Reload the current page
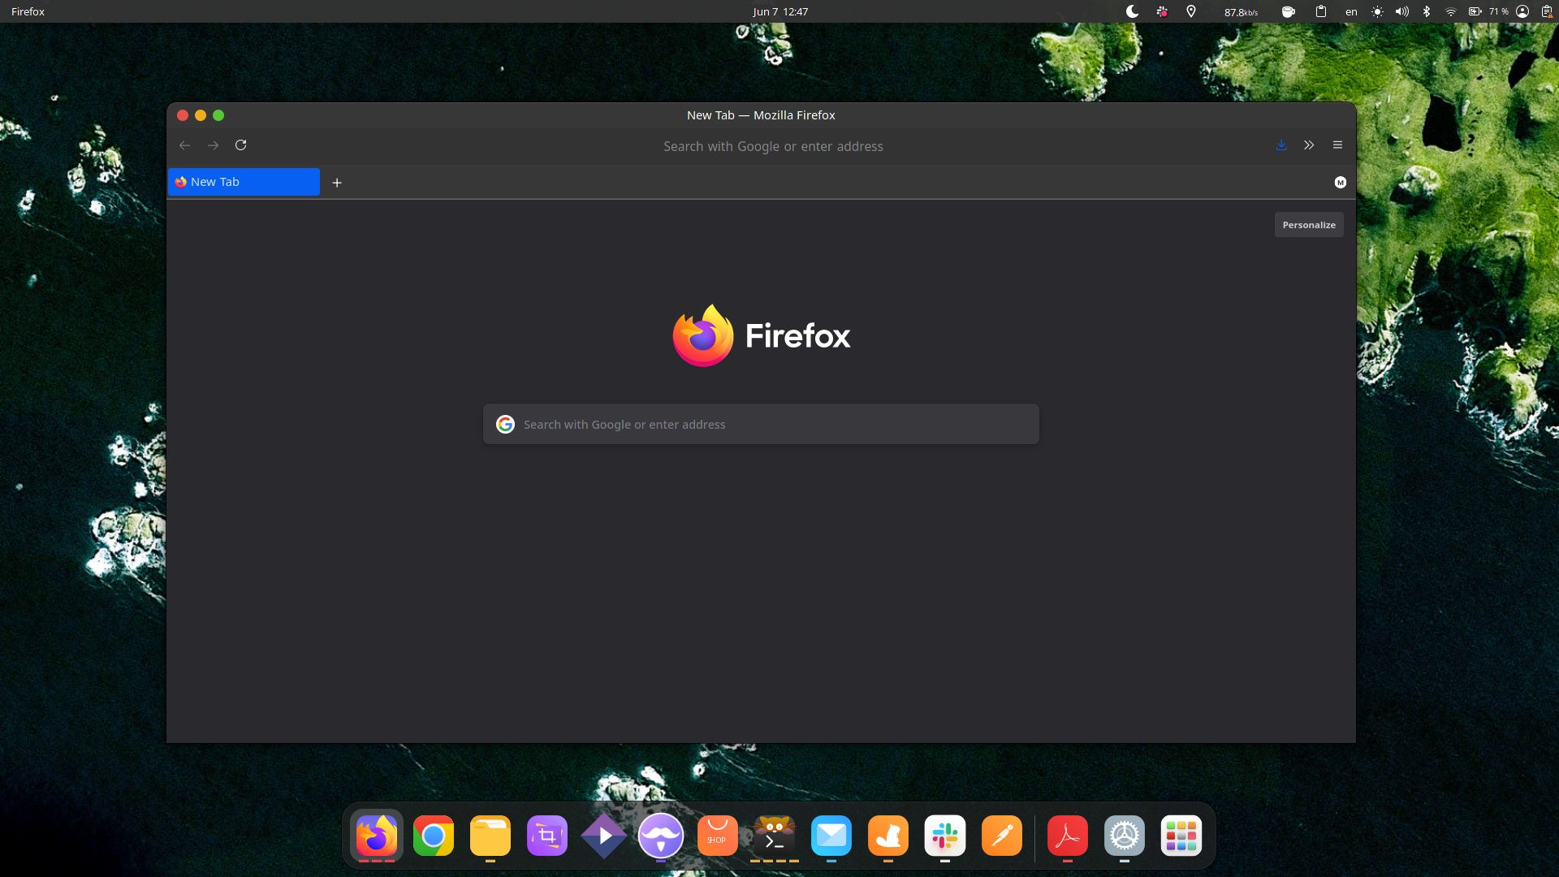The height and width of the screenshot is (877, 1559). 241,145
